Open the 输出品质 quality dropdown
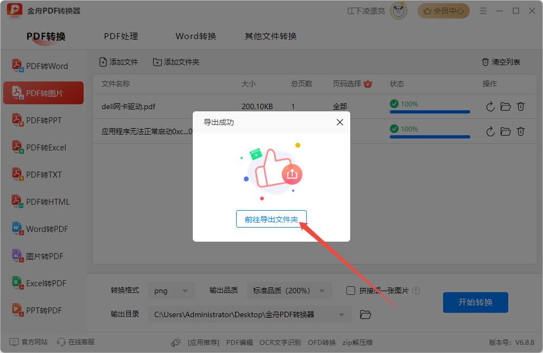 (x=289, y=291)
